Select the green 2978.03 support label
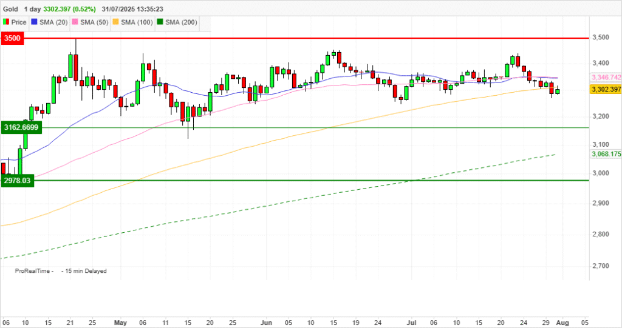 pyautogui.click(x=16, y=181)
